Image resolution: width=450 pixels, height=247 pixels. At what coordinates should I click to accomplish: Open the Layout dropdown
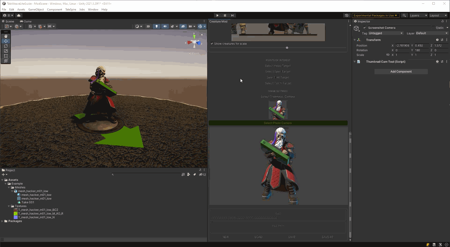click(438, 15)
